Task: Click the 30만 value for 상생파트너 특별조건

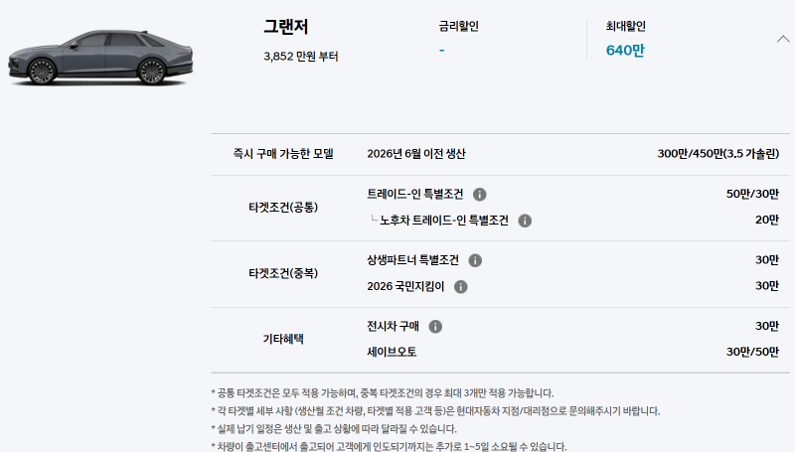Action: [x=767, y=260]
